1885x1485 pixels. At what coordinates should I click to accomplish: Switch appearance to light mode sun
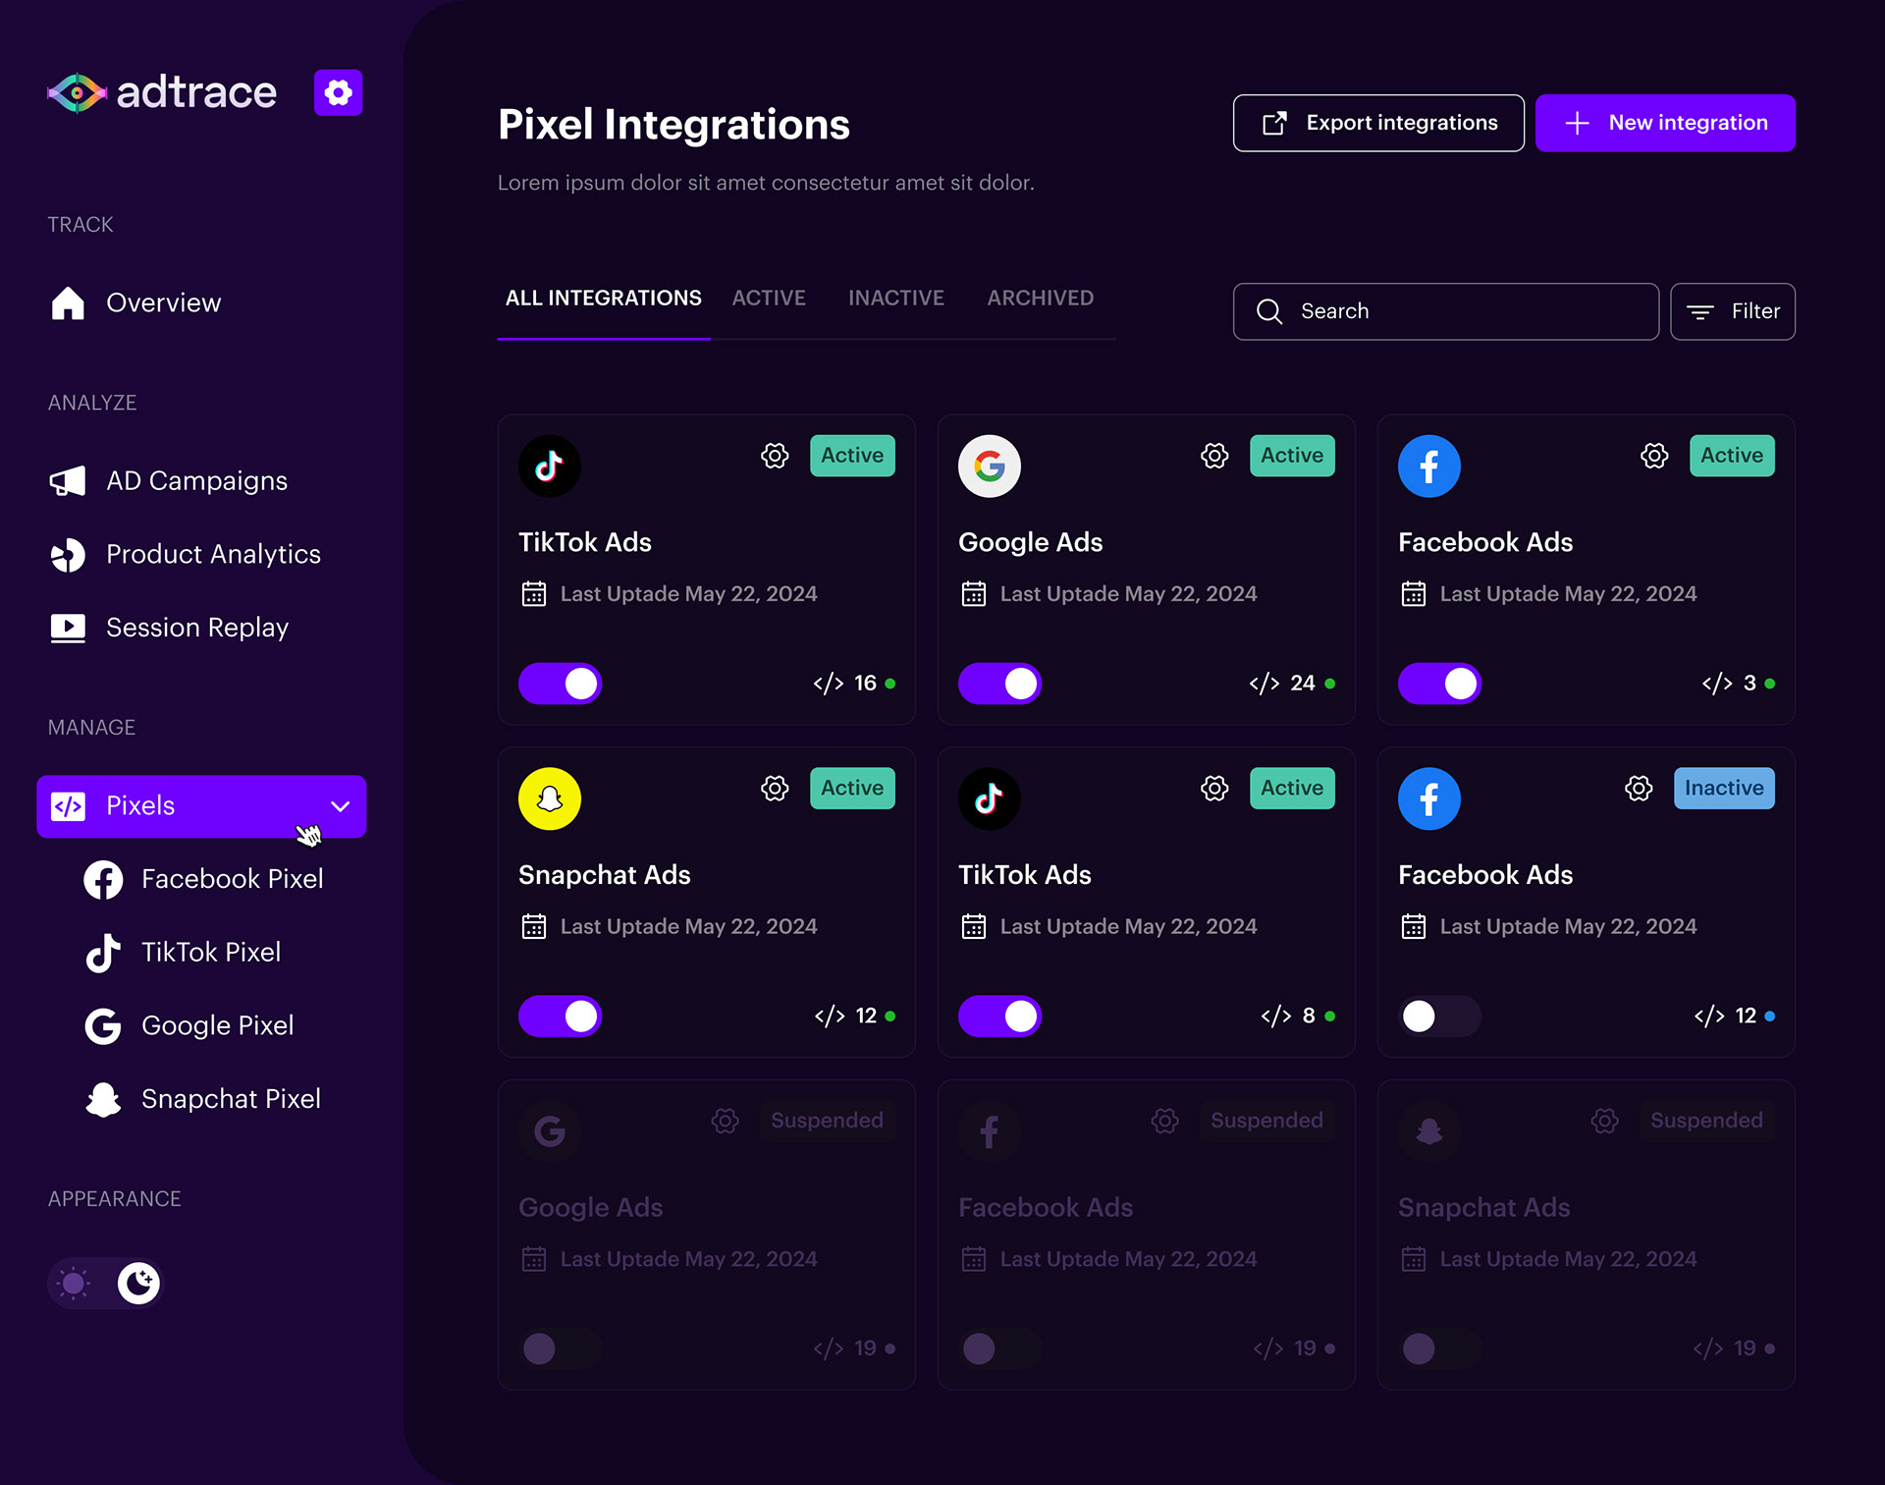tap(74, 1283)
